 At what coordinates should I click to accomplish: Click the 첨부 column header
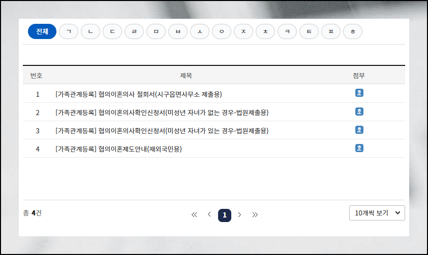[359, 76]
